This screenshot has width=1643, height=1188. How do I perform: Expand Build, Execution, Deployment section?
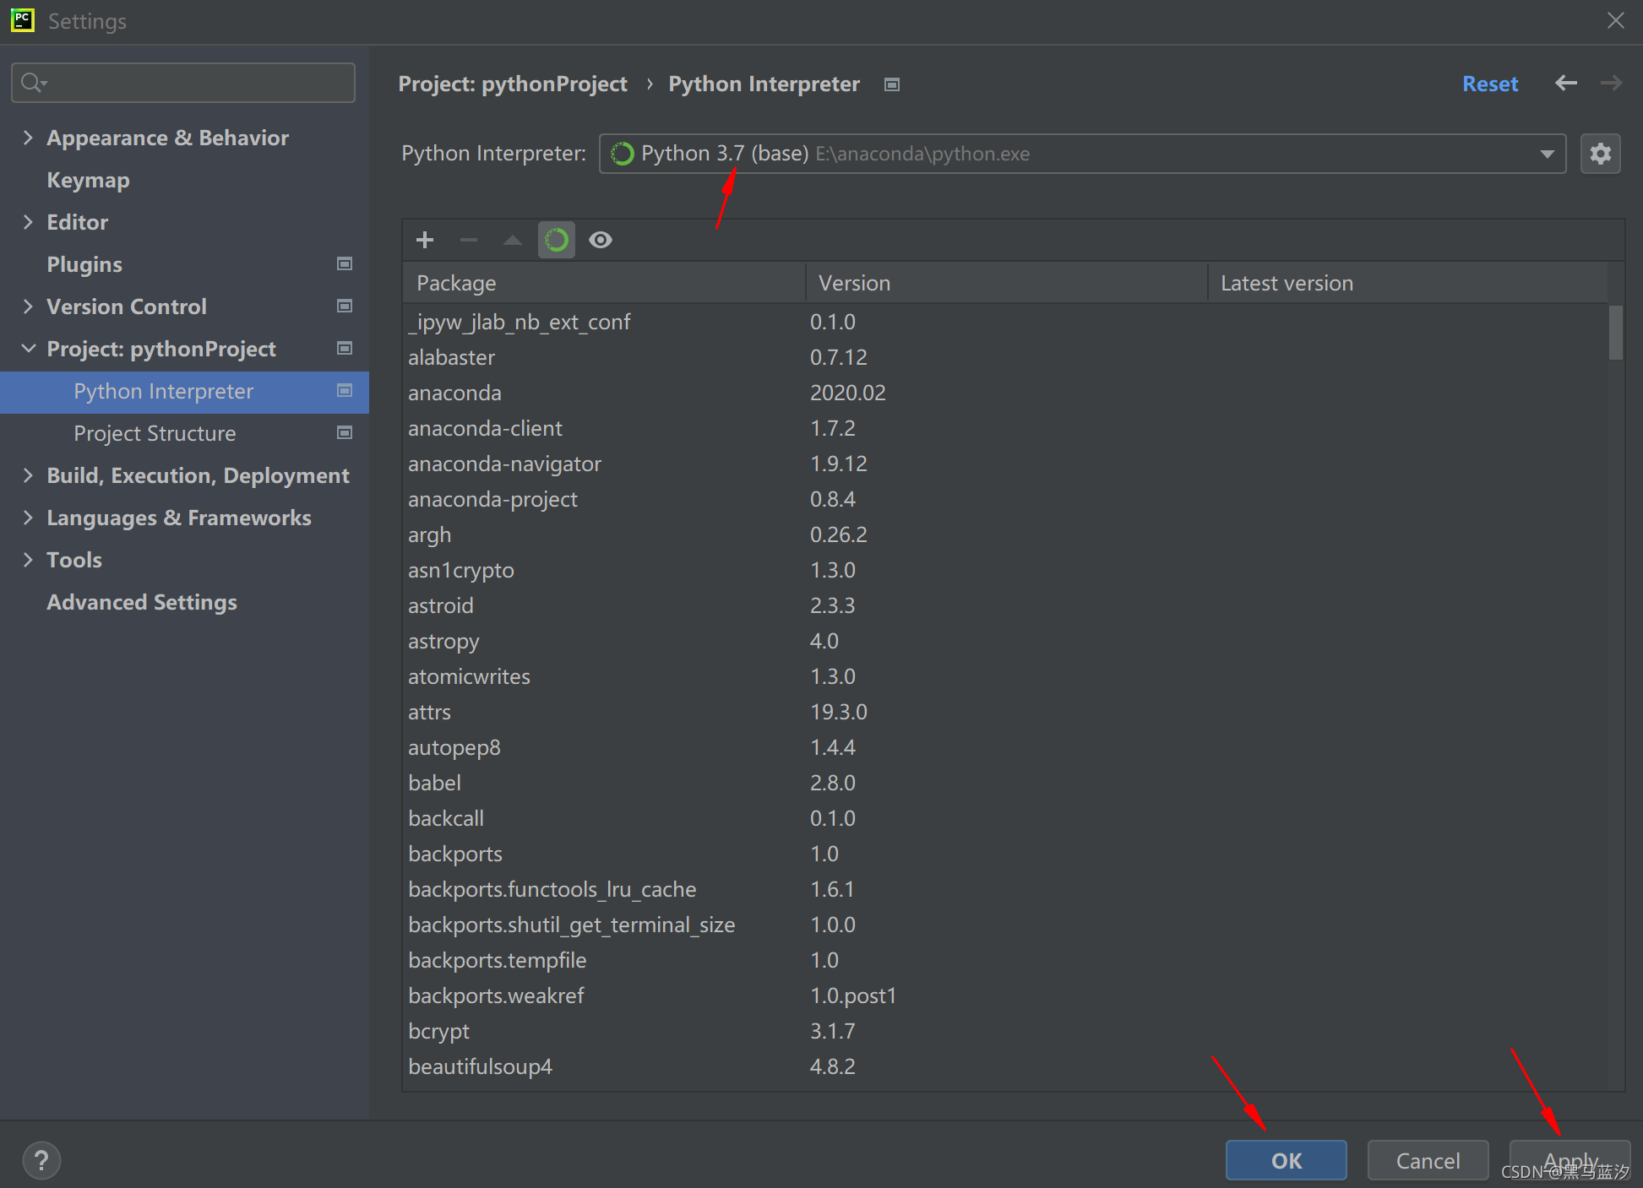click(x=29, y=475)
